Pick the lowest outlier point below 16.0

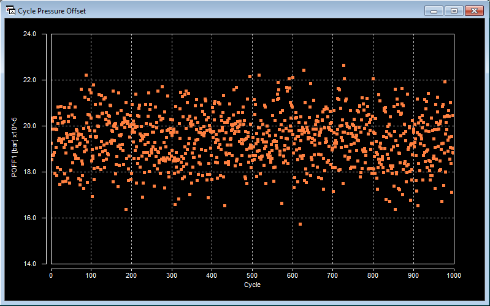tap(300, 224)
